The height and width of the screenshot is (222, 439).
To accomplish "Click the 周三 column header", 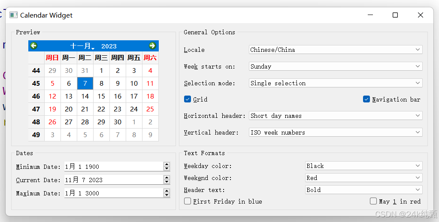I will [101, 57].
